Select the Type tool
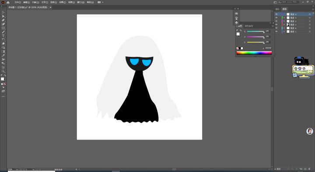The width and height of the screenshot is (315, 172). pyautogui.click(x=3, y=36)
